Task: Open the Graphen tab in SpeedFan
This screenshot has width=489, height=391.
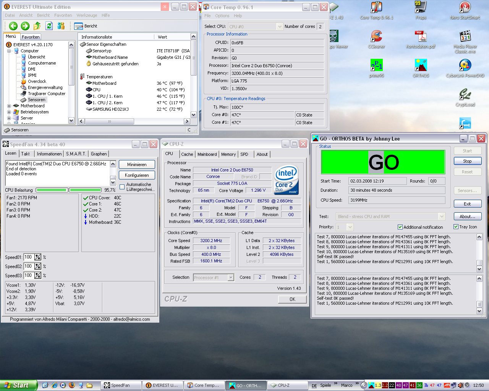Action: pos(99,154)
